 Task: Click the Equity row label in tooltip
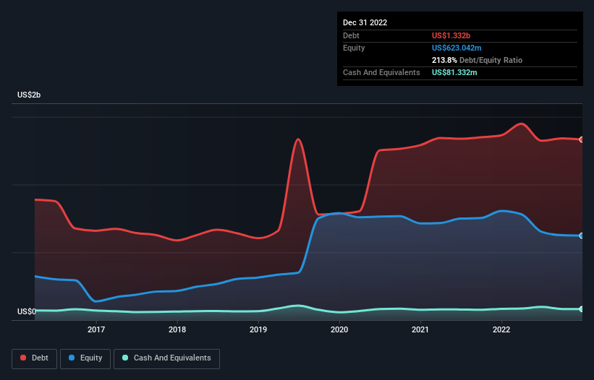coord(354,48)
